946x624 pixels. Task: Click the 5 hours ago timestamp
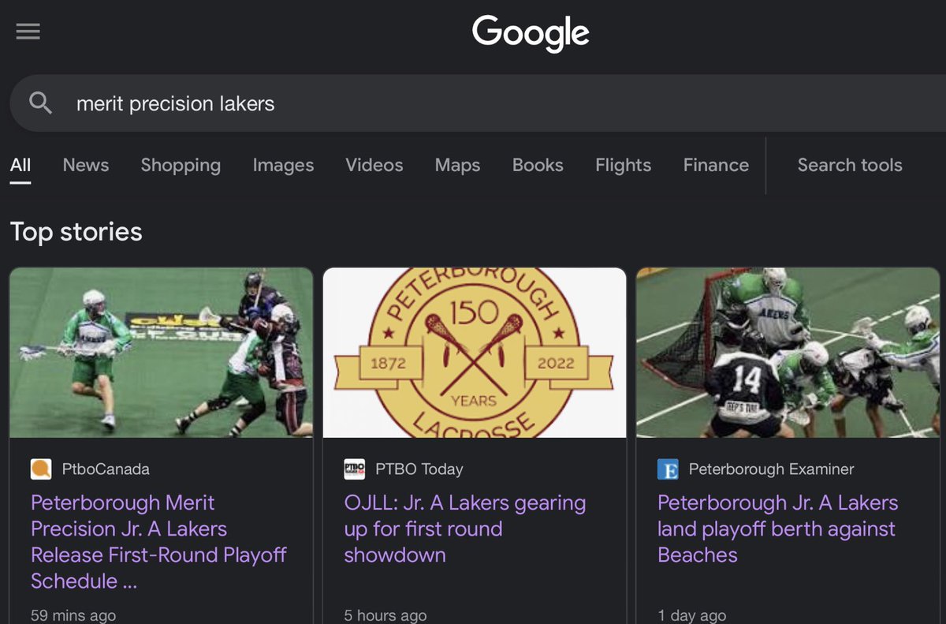pos(385,615)
